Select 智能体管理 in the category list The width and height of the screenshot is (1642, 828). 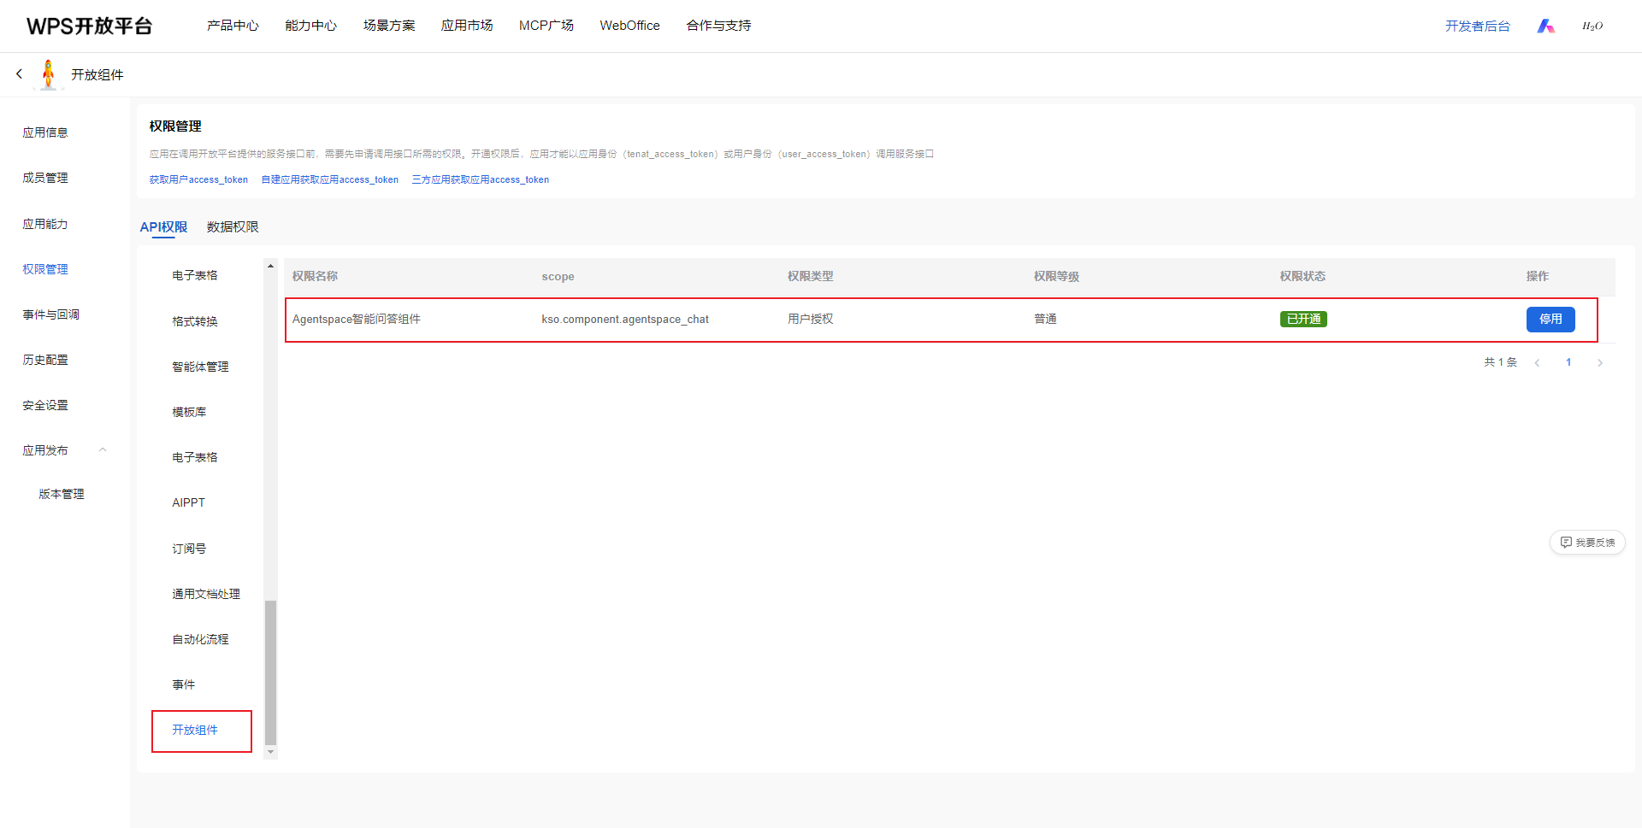point(200,367)
